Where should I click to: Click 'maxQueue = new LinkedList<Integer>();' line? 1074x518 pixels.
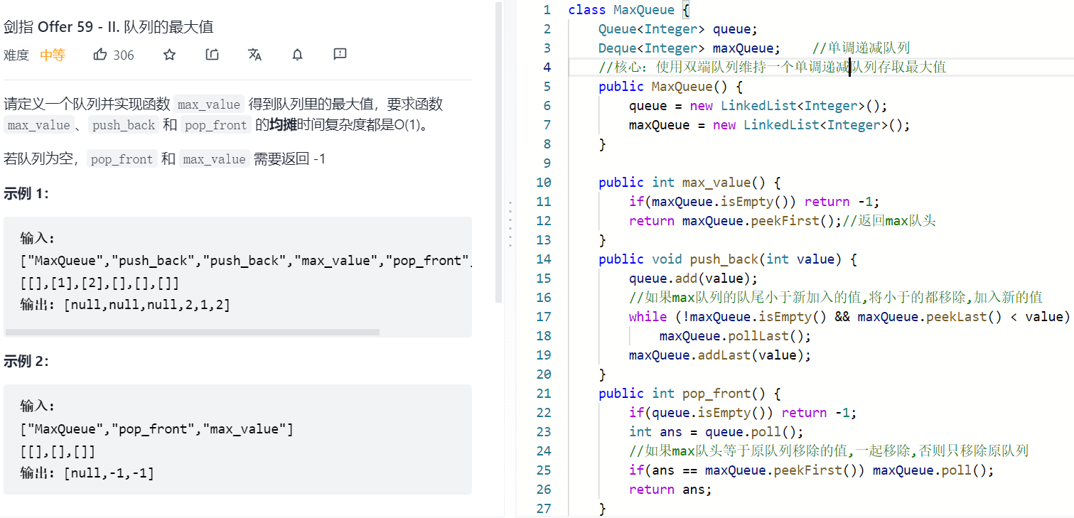(770, 125)
